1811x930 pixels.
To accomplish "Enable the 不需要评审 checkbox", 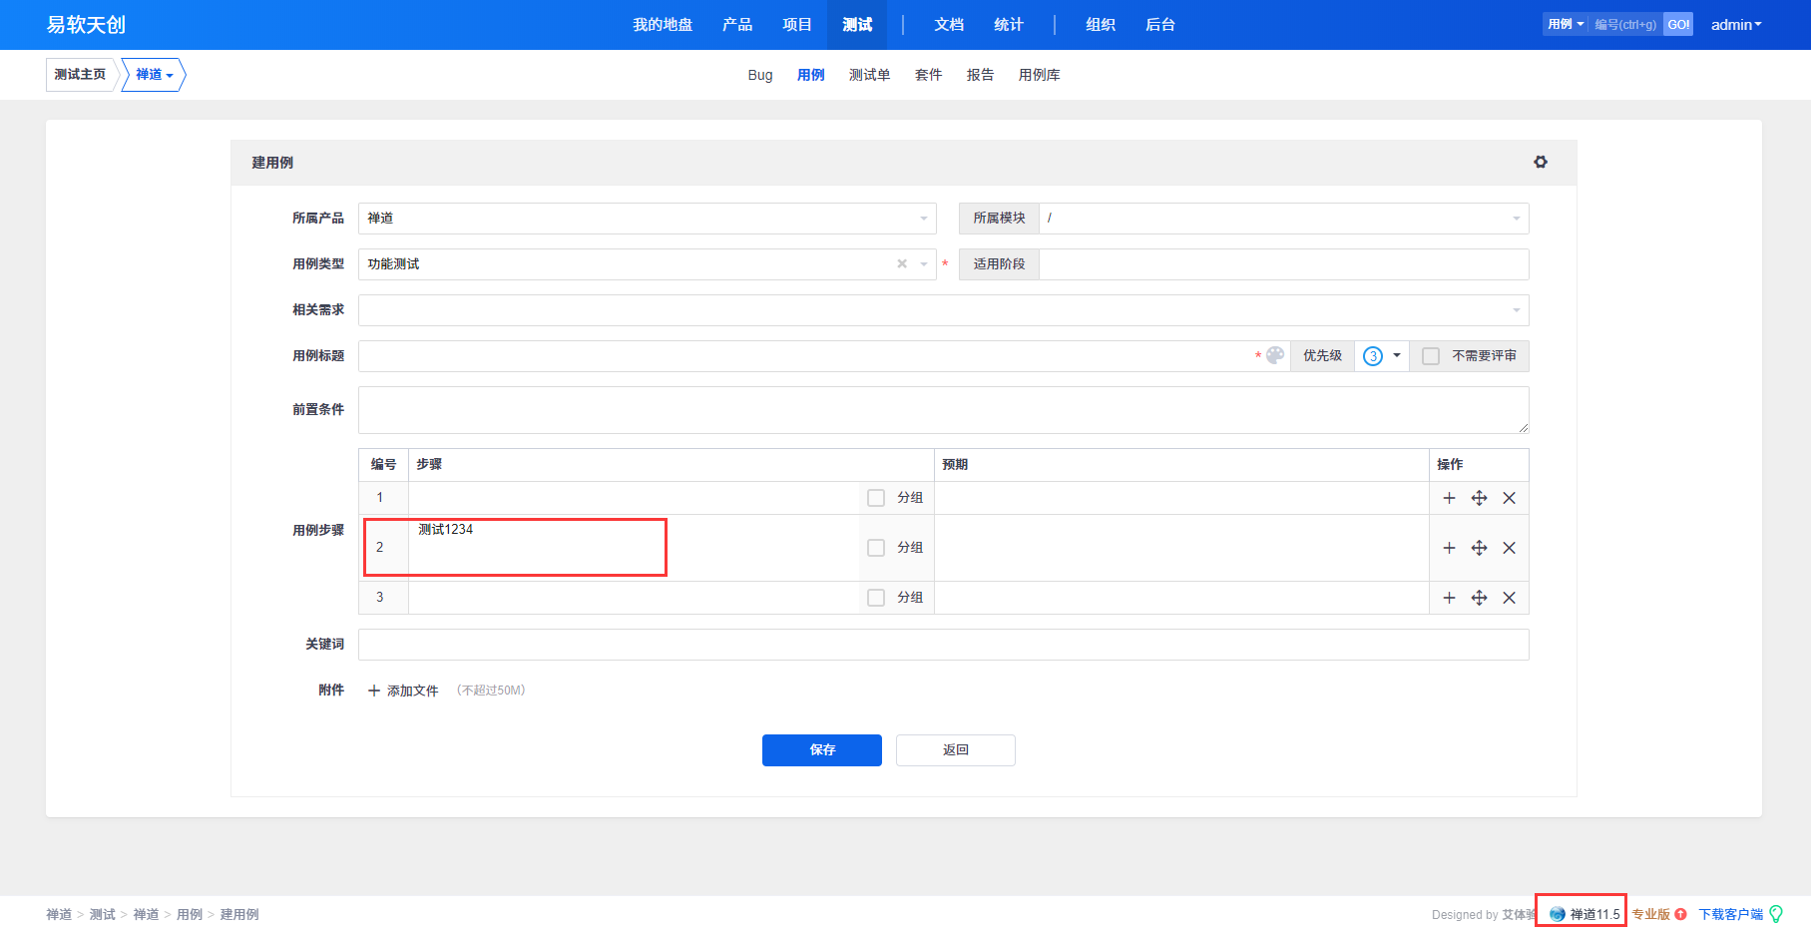I will (x=1431, y=356).
